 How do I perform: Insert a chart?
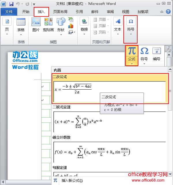pos(71,26)
